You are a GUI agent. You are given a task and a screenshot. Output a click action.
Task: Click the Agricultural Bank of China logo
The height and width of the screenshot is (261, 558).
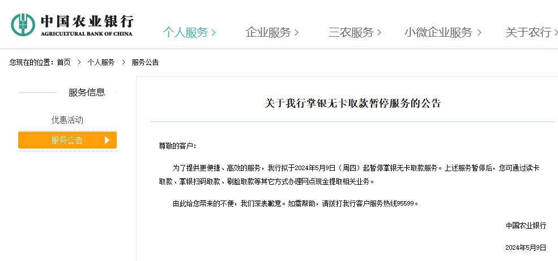pos(72,25)
